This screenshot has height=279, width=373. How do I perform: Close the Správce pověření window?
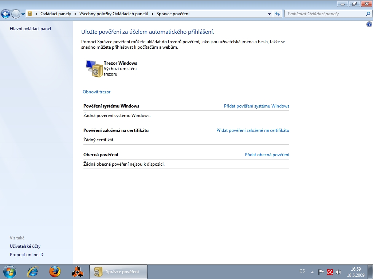pos(367,4)
